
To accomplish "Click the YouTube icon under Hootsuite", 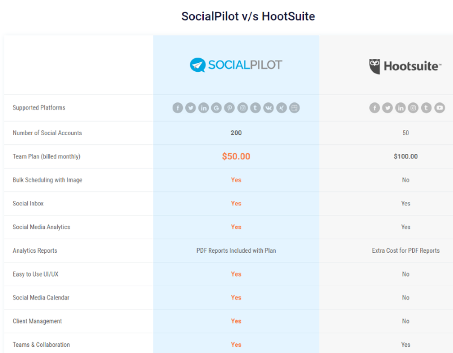I will (x=439, y=108).
